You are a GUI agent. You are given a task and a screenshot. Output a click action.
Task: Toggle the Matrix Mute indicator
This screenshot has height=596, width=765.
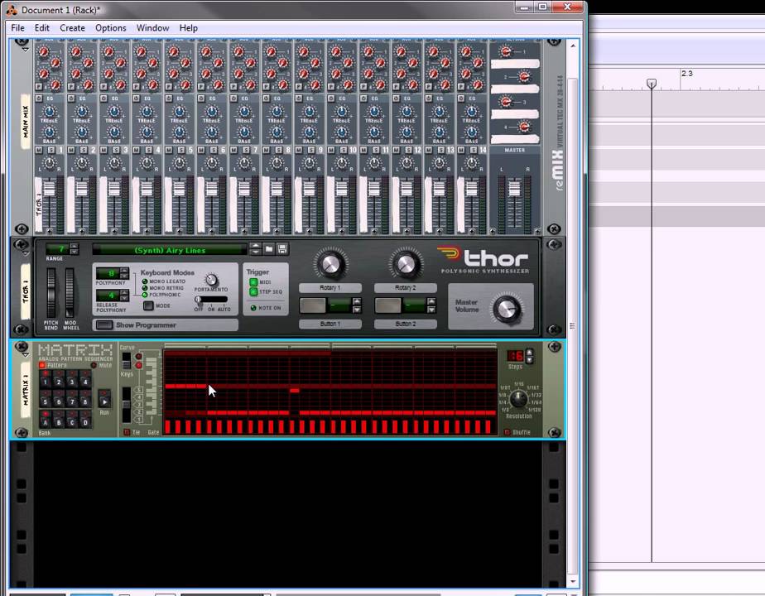click(94, 365)
